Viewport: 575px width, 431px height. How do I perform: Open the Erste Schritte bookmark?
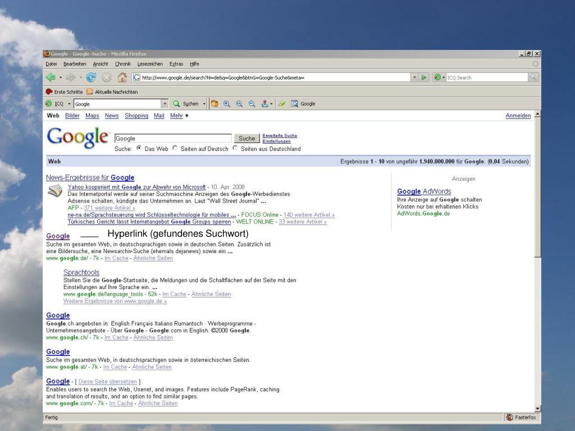(x=64, y=91)
